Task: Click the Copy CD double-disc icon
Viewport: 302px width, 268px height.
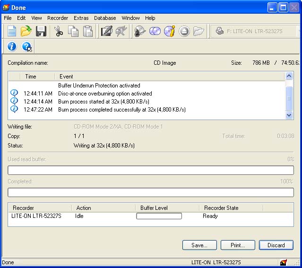Action: tap(155, 31)
